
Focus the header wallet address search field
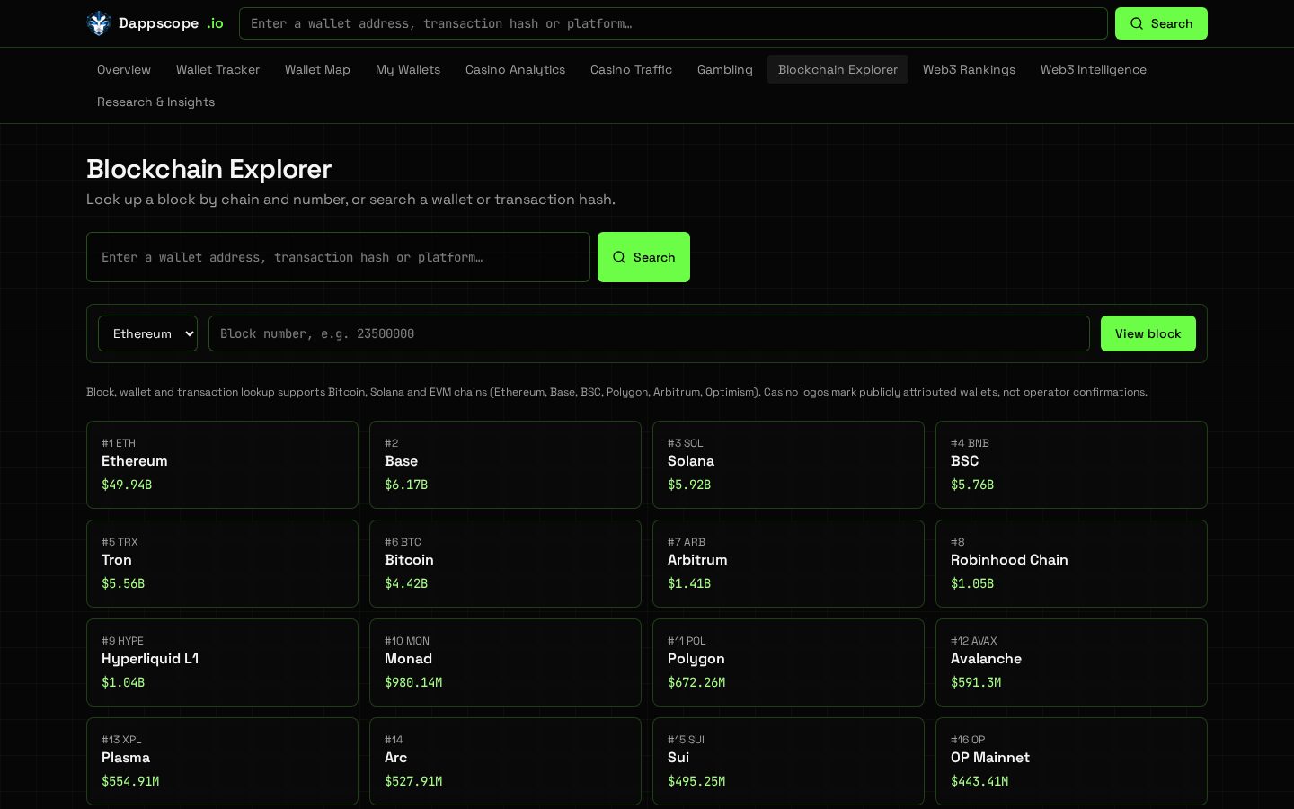[673, 23]
